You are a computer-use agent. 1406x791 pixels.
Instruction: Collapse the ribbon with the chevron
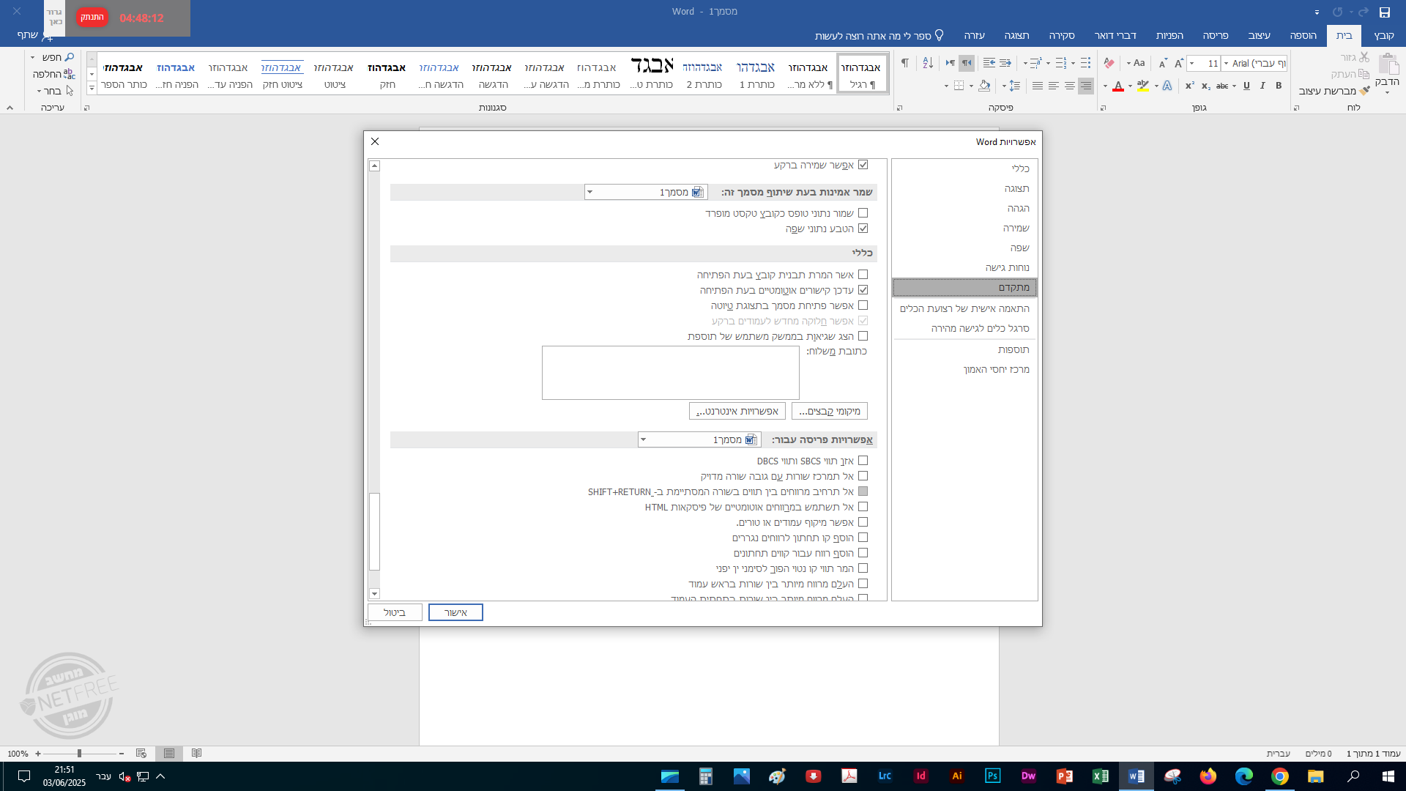[10, 108]
